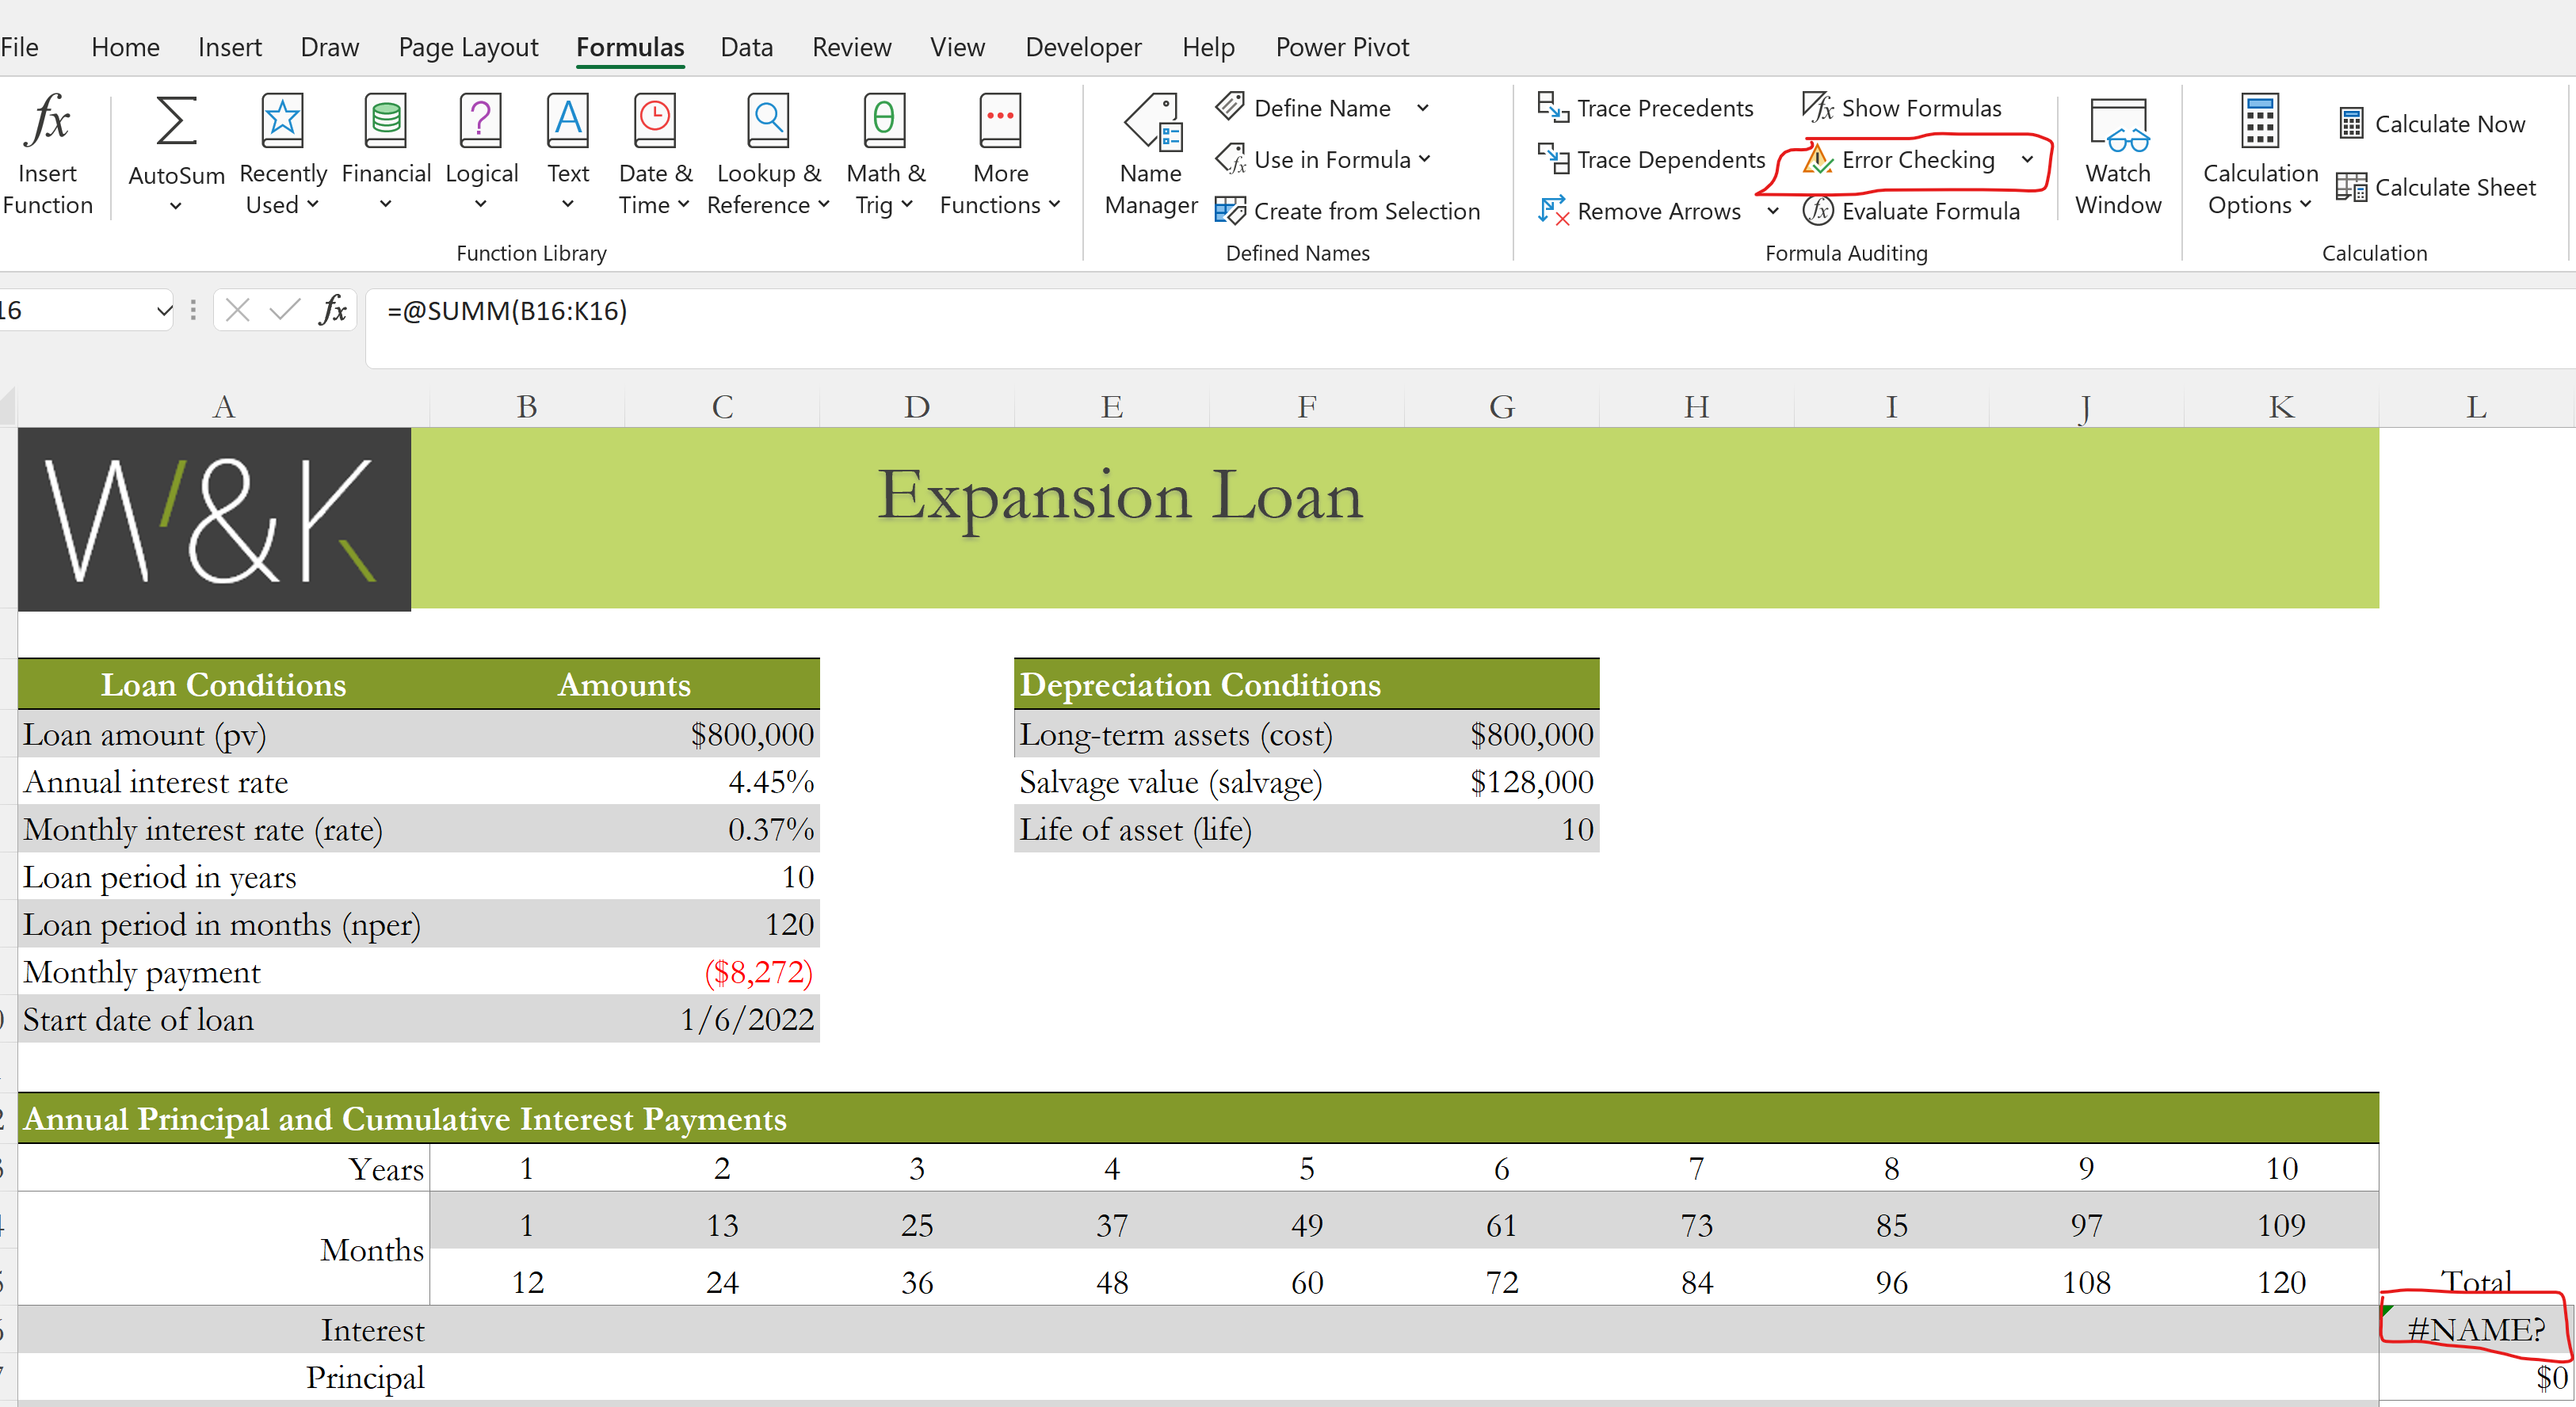Open the Financial functions icon
The width and height of the screenshot is (2576, 1407).
386,150
